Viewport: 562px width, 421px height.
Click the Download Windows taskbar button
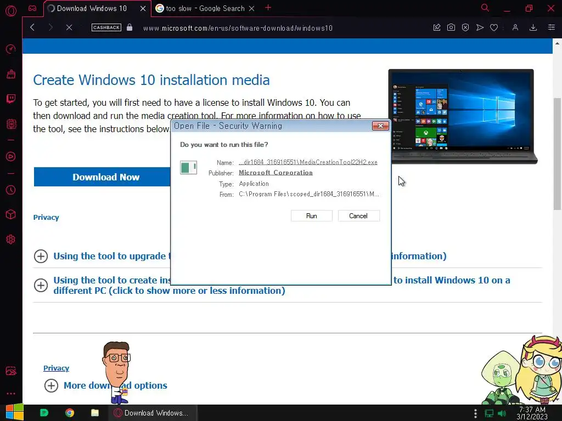(x=153, y=413)
